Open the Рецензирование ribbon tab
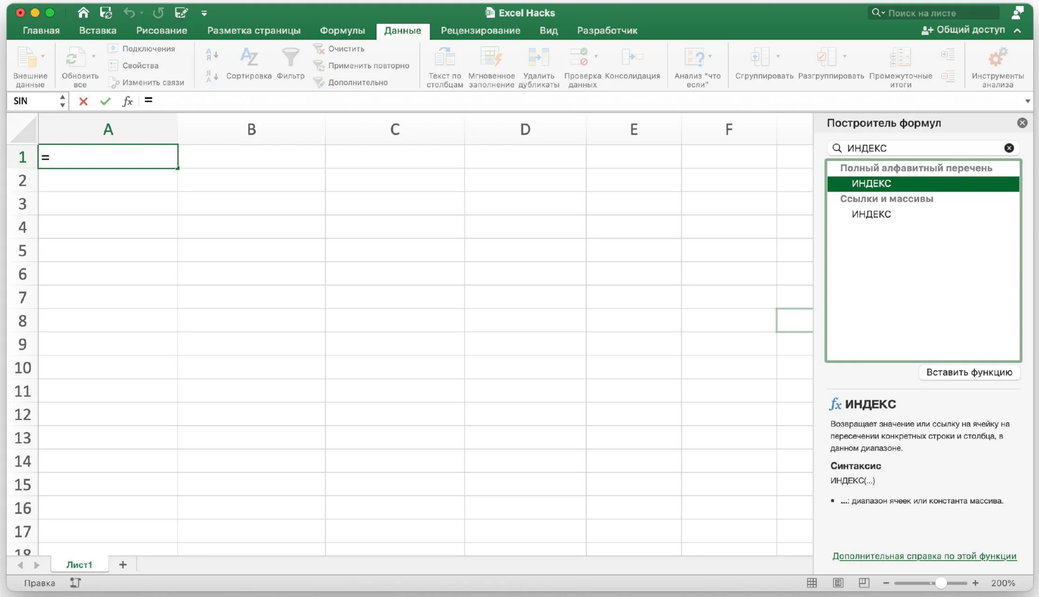This screenshot has width=1039, height=597. 480,31
